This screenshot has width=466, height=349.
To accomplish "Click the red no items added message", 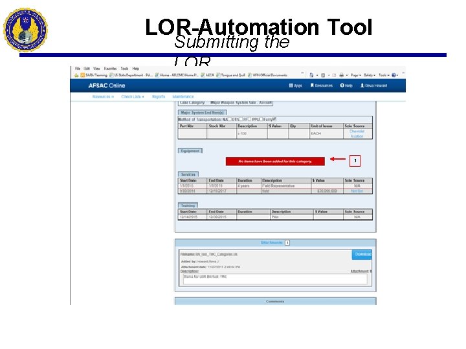I will click(275, 161).
